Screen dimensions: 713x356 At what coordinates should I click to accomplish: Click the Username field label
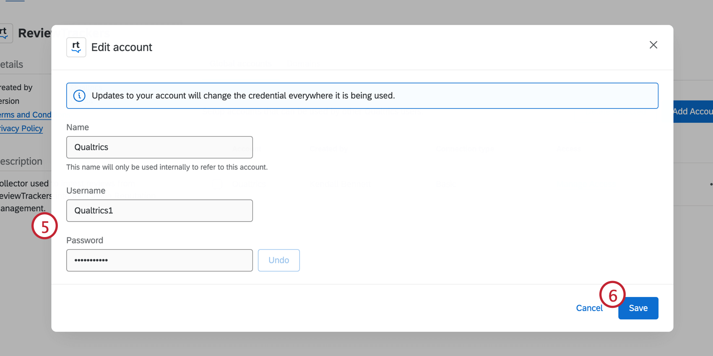pyautogui.click(x=86, y=191)
